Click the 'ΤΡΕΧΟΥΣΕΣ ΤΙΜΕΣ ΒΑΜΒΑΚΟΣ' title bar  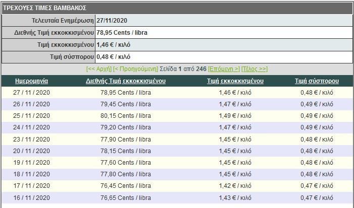click(45, 8)
